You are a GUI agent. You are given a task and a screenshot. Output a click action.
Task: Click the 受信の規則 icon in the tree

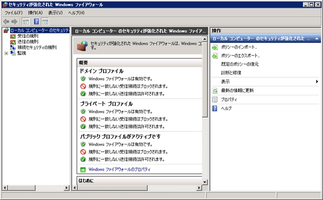(13, 36)
